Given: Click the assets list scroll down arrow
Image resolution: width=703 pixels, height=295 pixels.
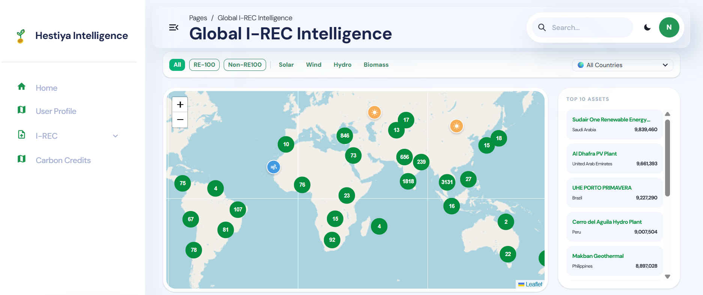Looking at the screenshot, I should pos(667,277).
